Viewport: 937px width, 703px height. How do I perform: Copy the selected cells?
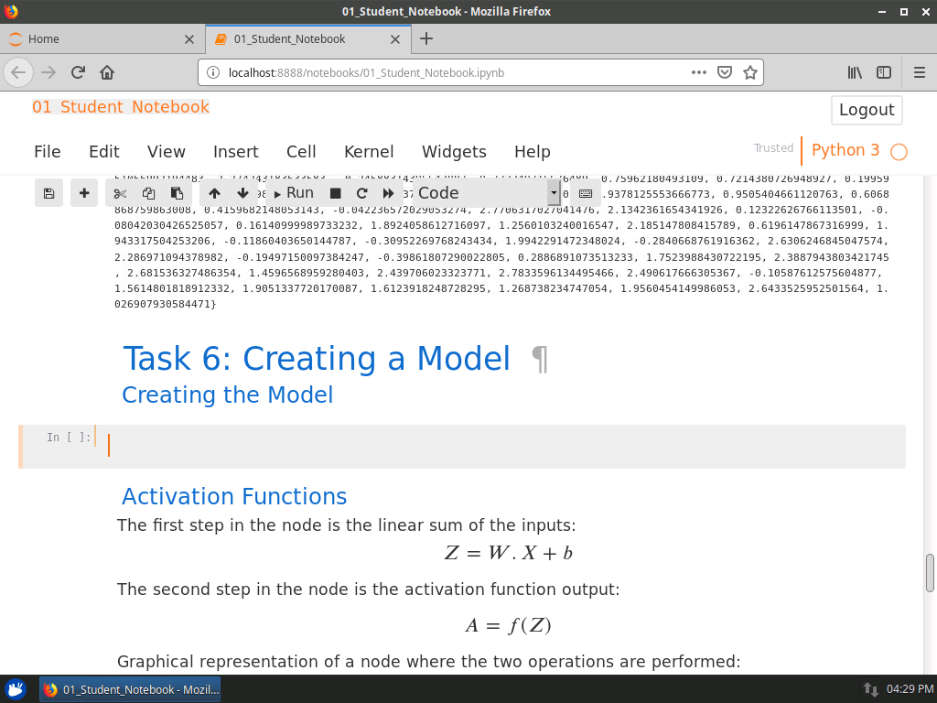click(148, 192)
